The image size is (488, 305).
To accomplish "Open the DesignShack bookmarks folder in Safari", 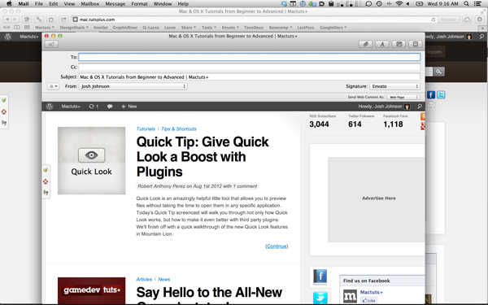I will (x=74, y=28).
